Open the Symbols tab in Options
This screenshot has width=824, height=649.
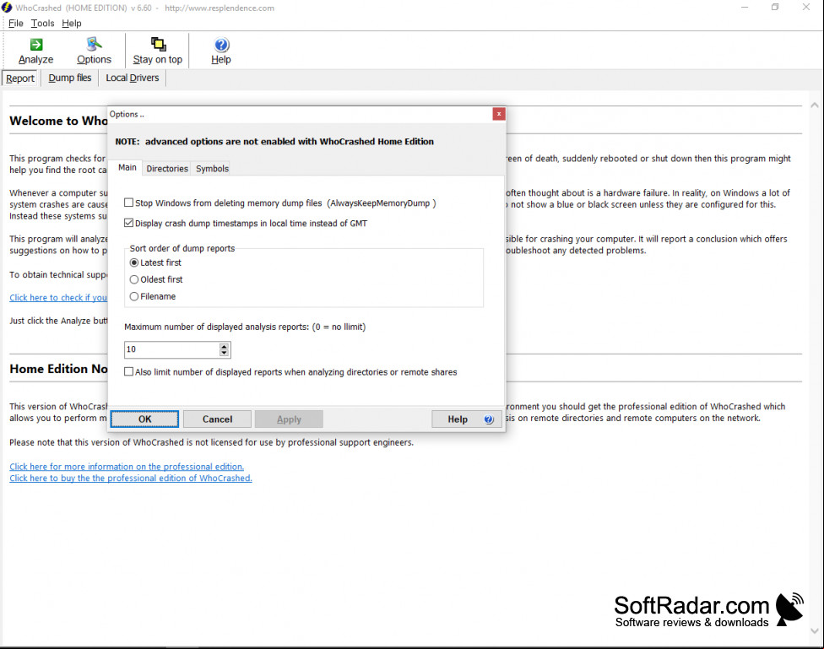(212, 169)
